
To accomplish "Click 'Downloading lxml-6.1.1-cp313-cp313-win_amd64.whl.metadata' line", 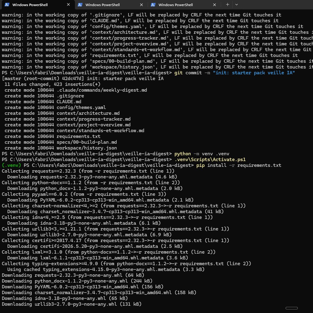I will 98,258.
